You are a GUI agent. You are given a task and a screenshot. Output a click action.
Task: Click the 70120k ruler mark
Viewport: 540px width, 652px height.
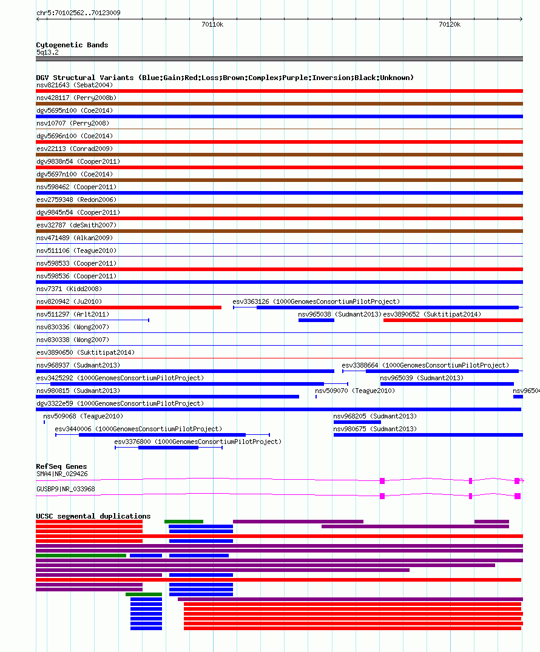click(x=450, y=24)
